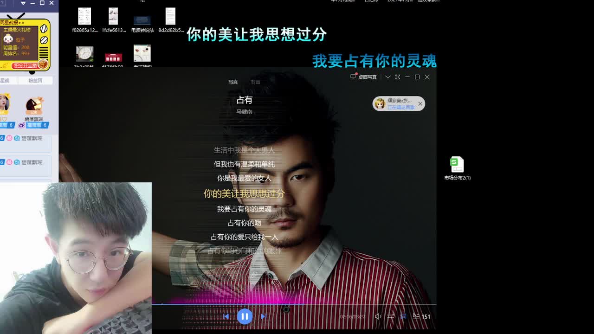
Task: Open the playlist queue showing 151
Action: click(421, 316)
